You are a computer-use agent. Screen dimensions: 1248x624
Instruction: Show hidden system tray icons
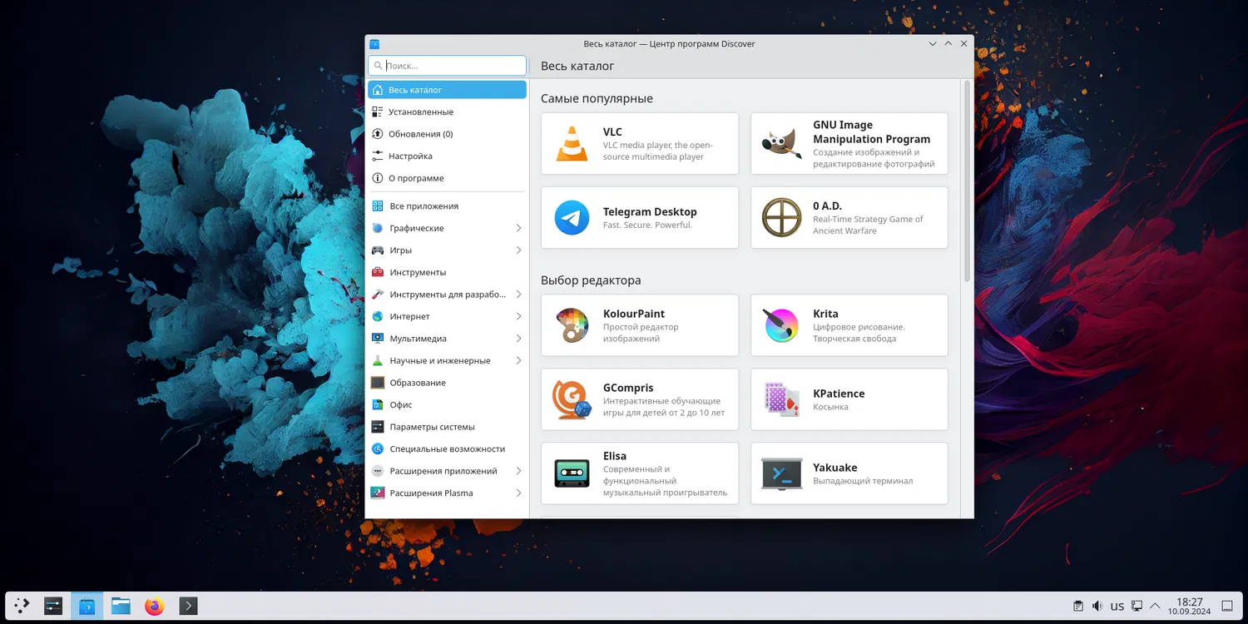1155,606
